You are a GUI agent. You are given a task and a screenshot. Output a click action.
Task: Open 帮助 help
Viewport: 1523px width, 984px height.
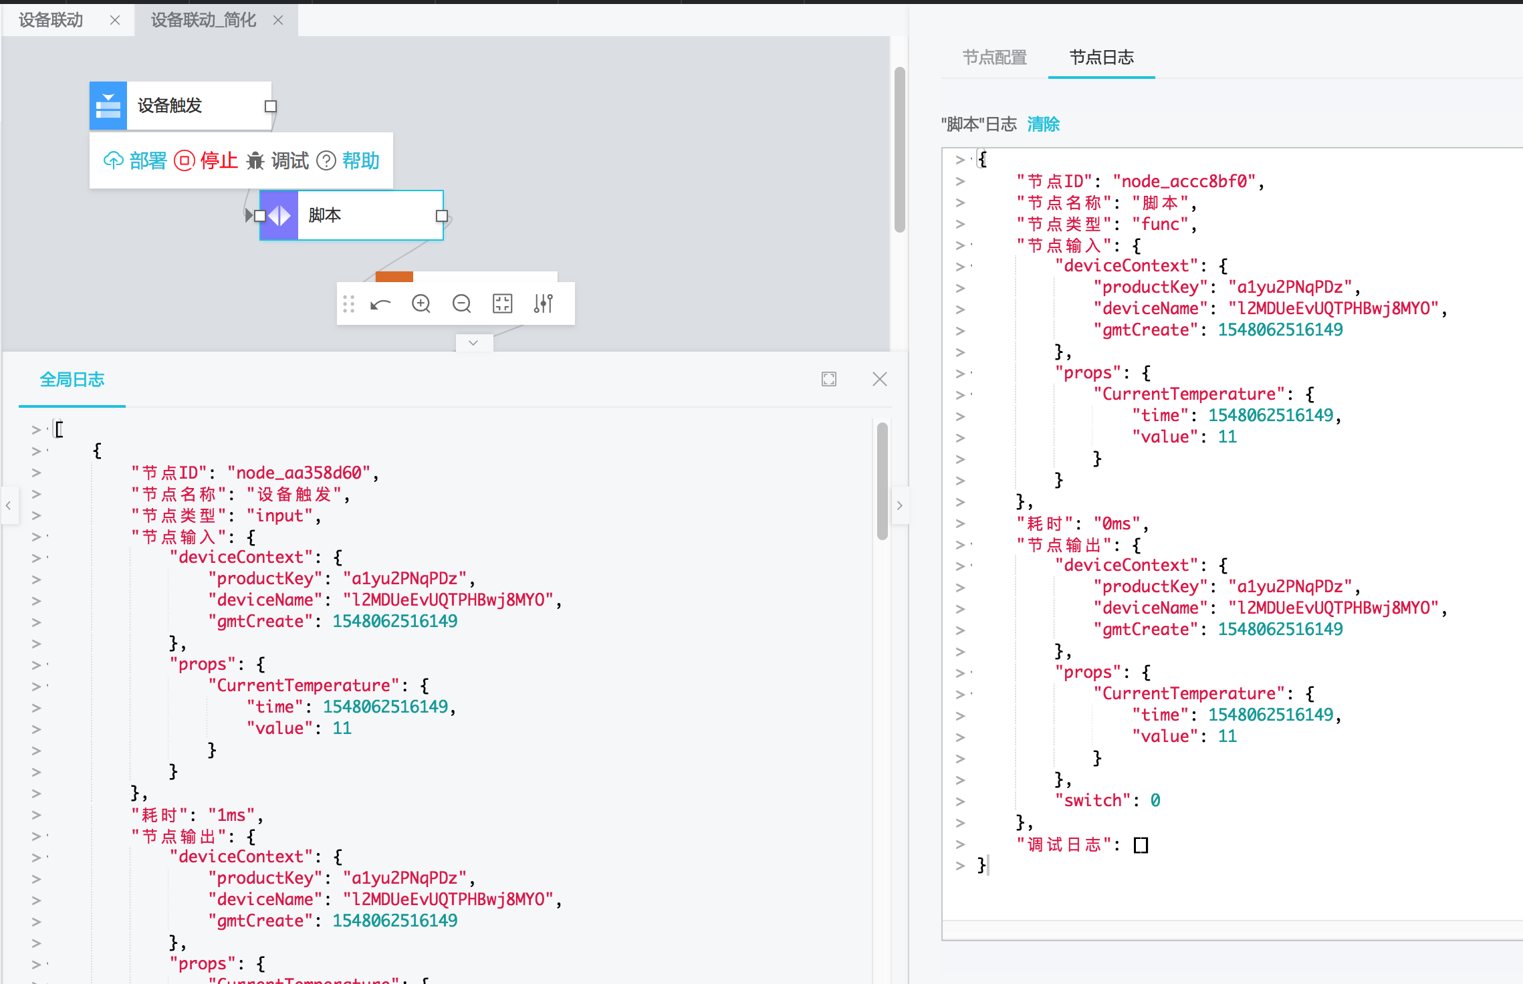(348, 160)
